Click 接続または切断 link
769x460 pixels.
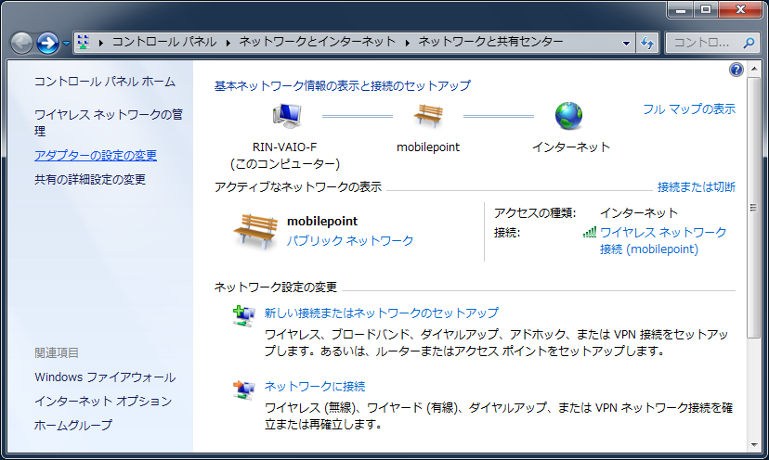coord(697,186)
